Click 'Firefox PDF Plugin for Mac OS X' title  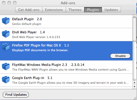click(37, 45)
